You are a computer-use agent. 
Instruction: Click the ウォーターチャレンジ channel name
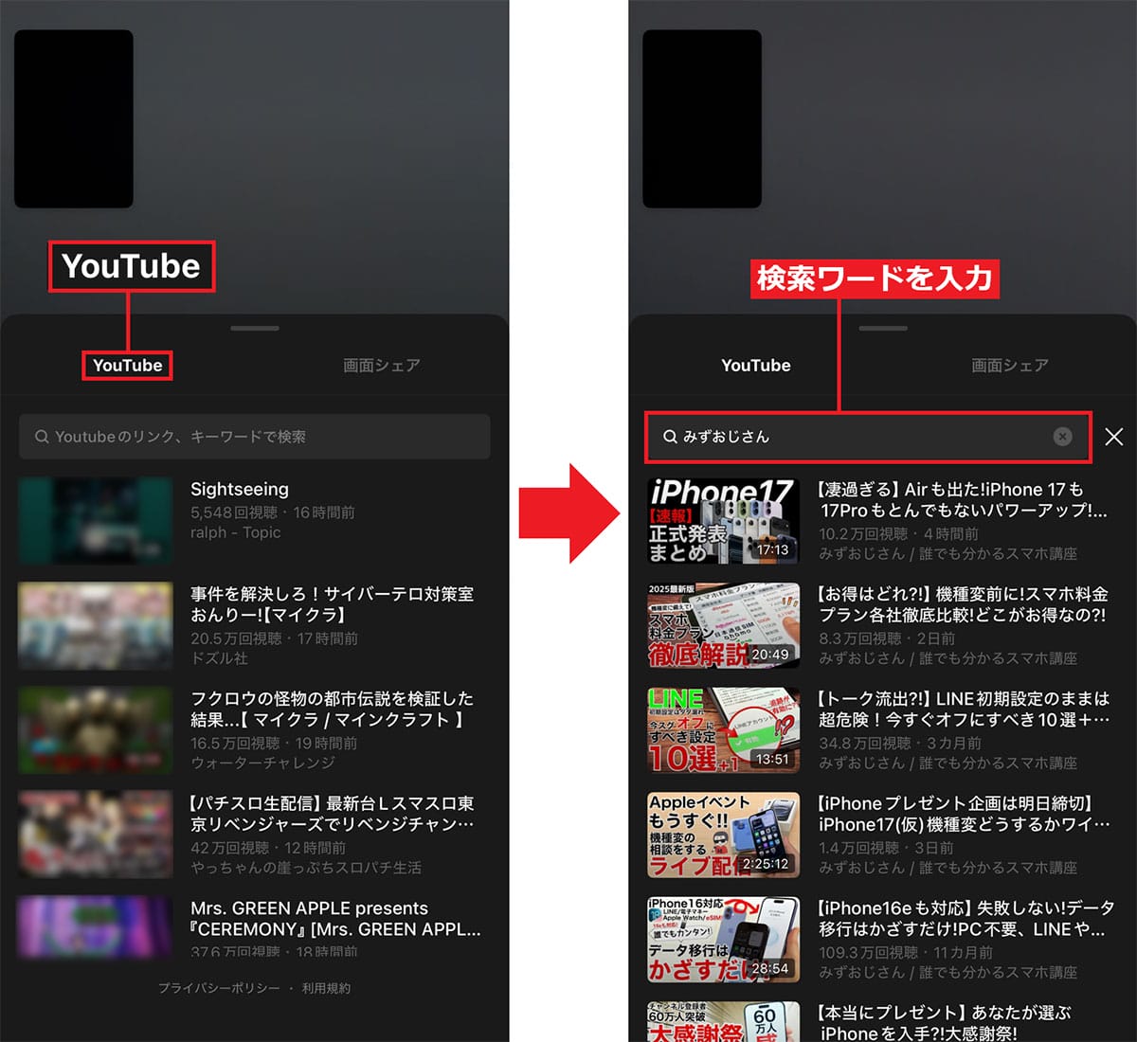point(262,763)
